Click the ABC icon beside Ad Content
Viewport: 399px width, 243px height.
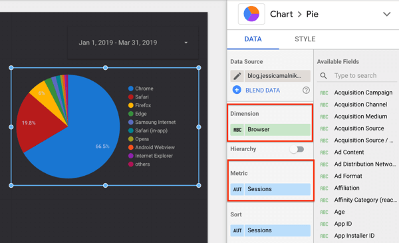[x=324, y=152]
